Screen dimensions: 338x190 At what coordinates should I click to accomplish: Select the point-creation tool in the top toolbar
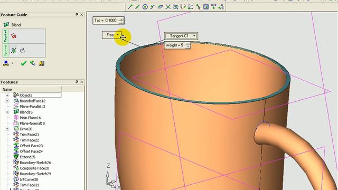coord(130,7)
